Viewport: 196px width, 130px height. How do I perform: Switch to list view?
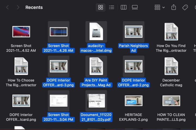click(x=111, y=7)
